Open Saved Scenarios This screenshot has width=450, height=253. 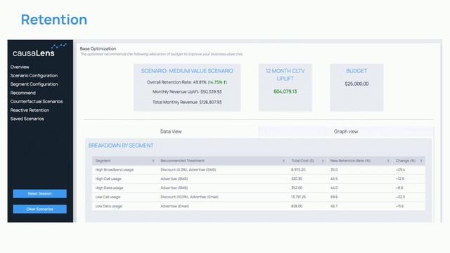tap(27, 119)
